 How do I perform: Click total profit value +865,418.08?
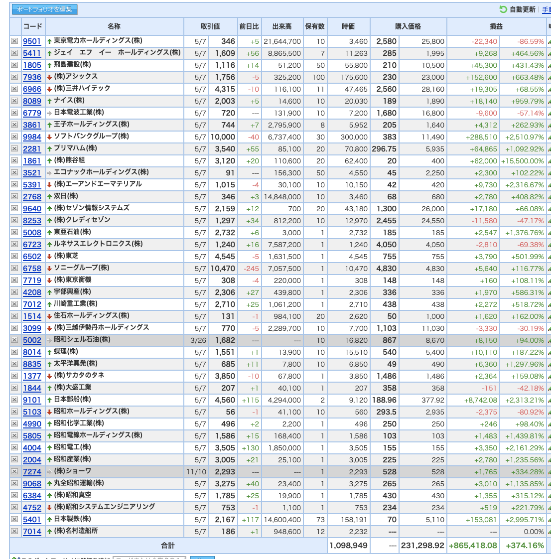coord(473,546)
